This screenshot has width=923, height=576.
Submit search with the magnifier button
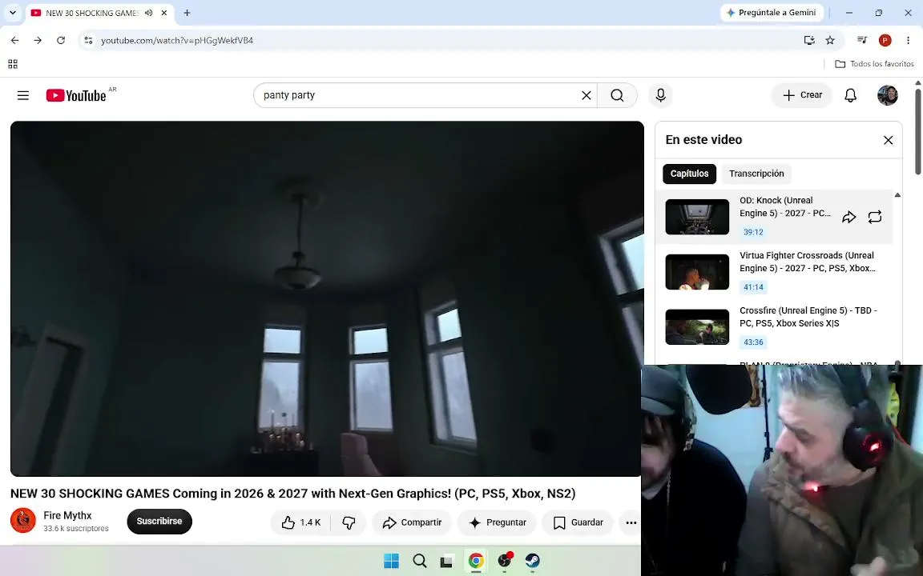coord(617,95)
